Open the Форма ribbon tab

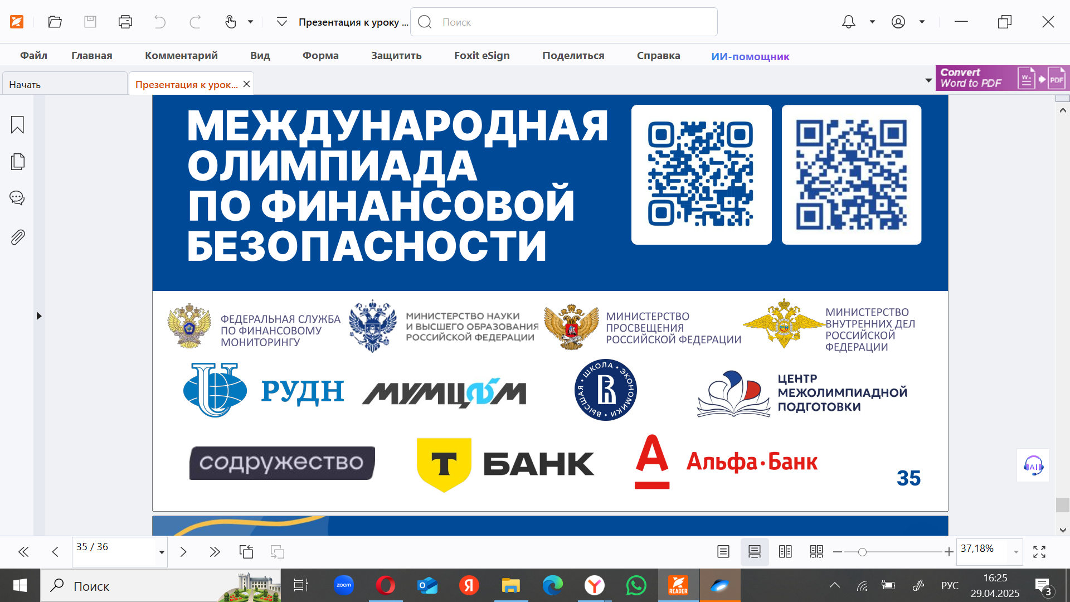coord(320,56)
